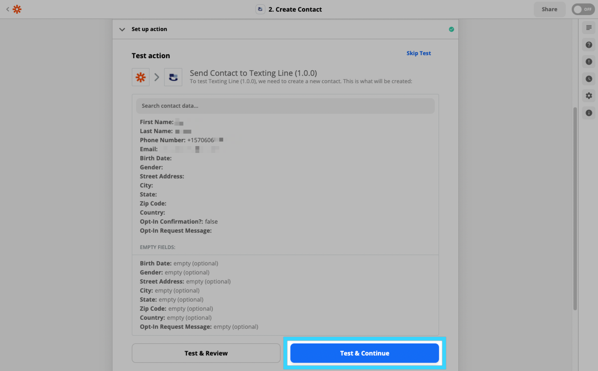Viewport: 598px width, 371px height.
Task: Click green checkmark on Set up action
Action: (451, 29)
